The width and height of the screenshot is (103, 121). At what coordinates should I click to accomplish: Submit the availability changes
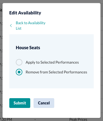pyautogui.click(x=20, y=103)
